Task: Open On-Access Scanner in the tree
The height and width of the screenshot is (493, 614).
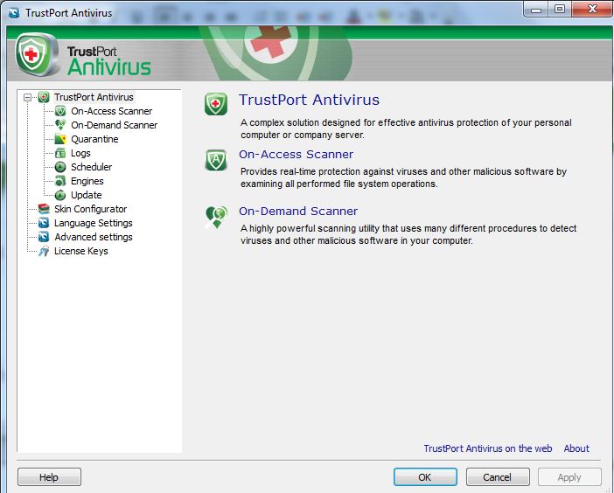Action: pos(112,111)
